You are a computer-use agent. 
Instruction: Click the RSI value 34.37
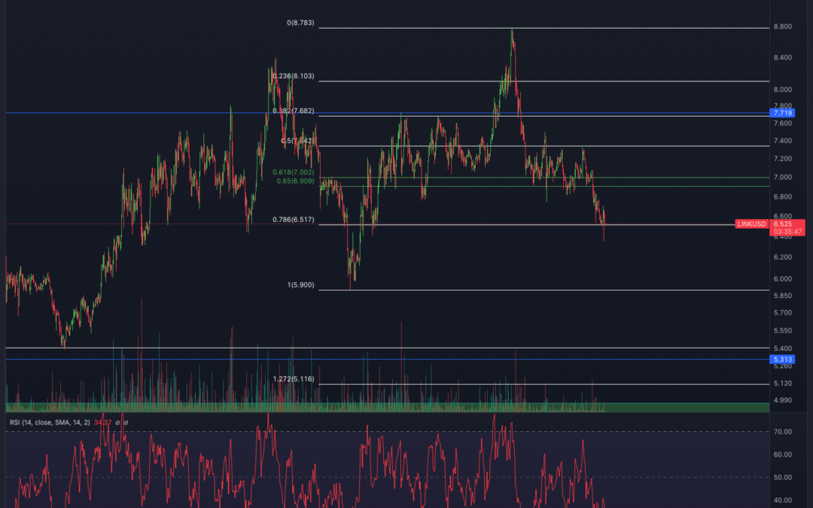click(x=102, y=422)
